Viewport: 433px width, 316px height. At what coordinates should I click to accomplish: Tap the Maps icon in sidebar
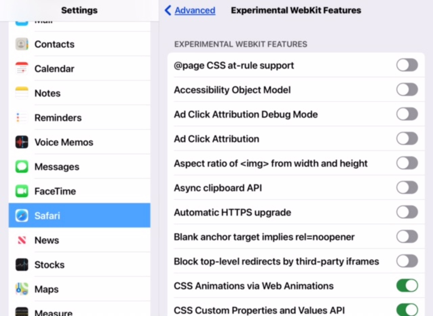coord(22,289)
